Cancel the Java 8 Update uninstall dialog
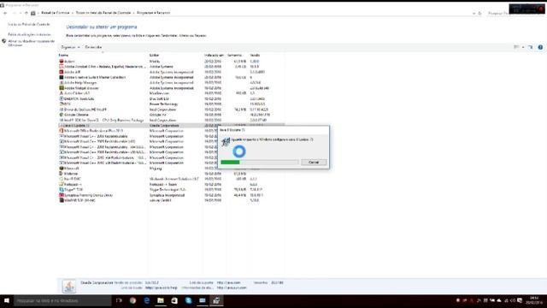 coord(314,162)
